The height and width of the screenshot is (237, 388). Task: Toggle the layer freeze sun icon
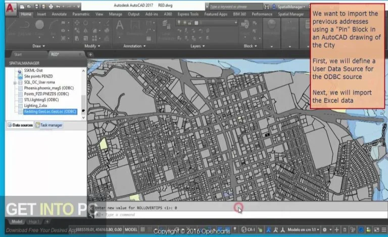(x=184, y=23)
